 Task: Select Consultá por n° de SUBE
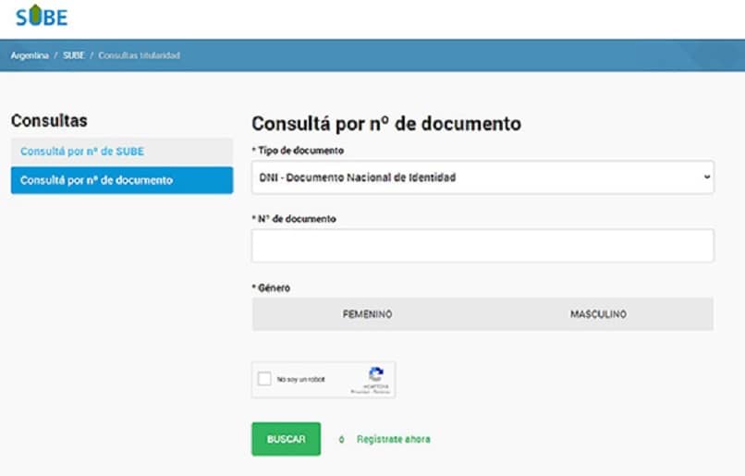click(x=122, y=152)
